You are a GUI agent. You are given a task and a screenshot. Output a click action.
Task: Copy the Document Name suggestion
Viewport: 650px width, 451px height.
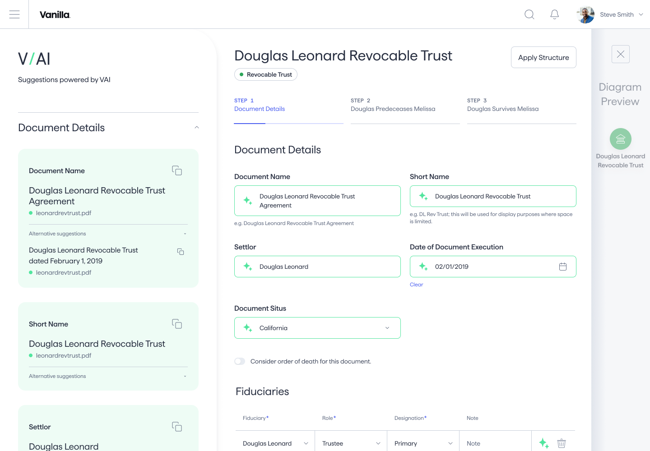(176, 170)
